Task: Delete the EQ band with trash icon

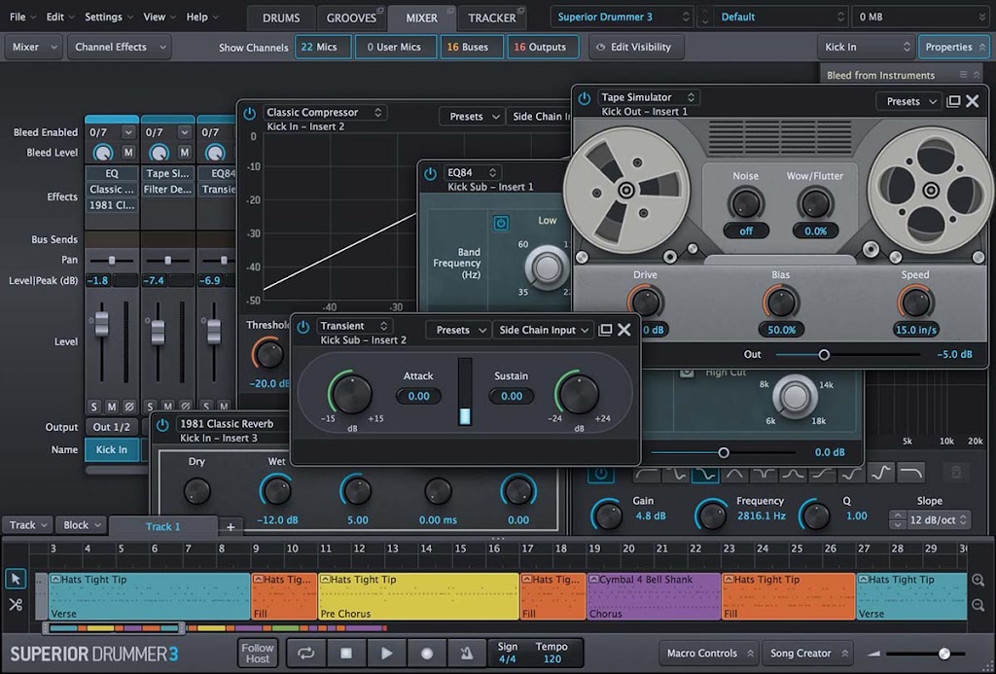Action: (x=956, y=473)
